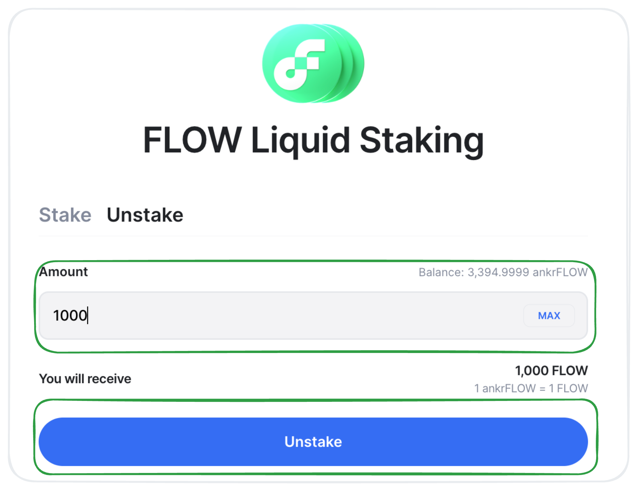This screenshot has width=637, height=490.
Task: Click the You will receive label
Action: click(x=85, y=379)
